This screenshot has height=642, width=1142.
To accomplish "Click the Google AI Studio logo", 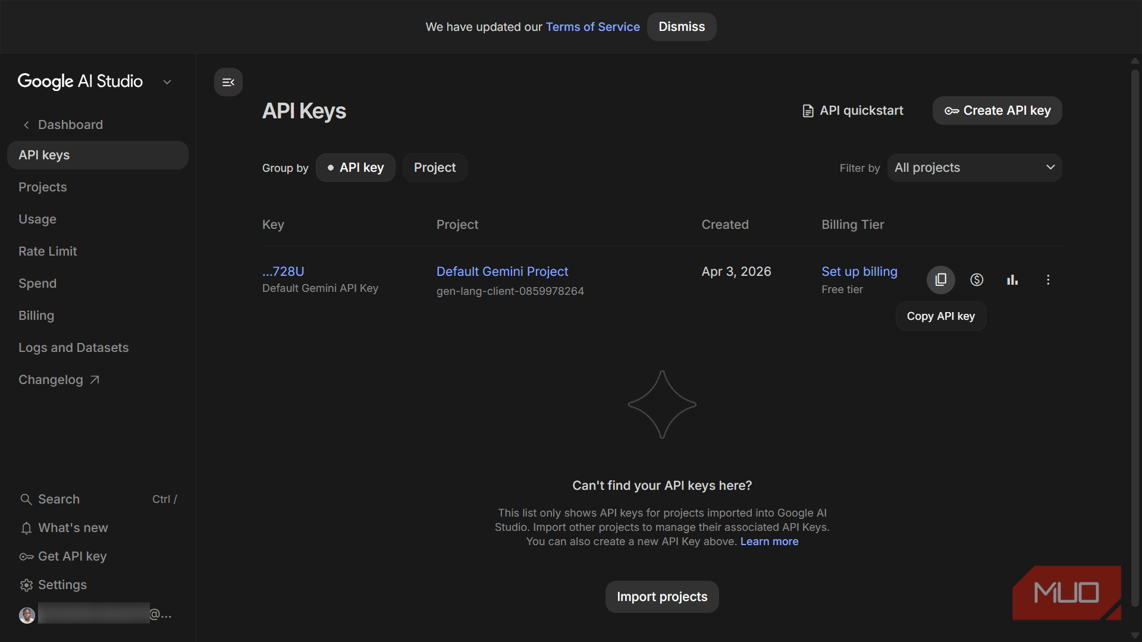I will coord(80,81).
